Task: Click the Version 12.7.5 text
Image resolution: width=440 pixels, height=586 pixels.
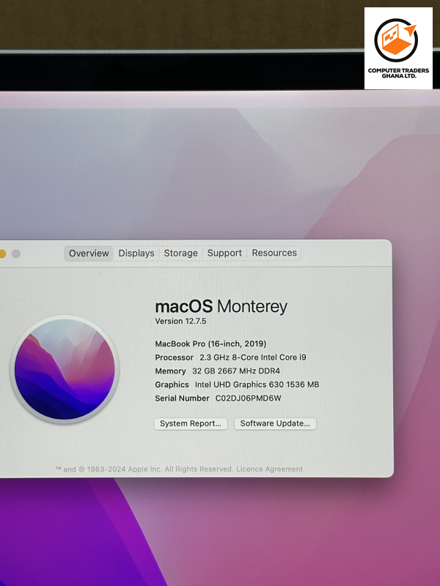Action: click(x=180, y=321)
